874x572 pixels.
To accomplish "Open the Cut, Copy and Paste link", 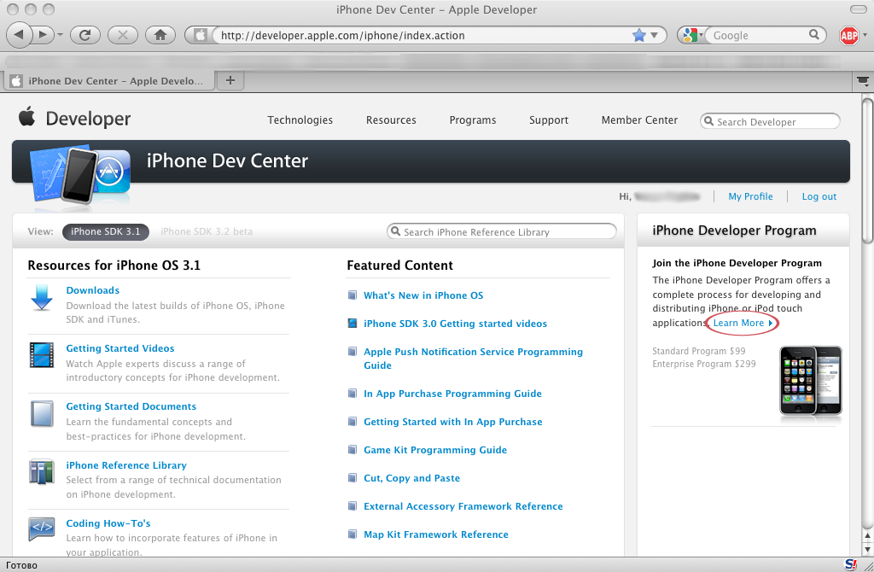I will 411,478.
